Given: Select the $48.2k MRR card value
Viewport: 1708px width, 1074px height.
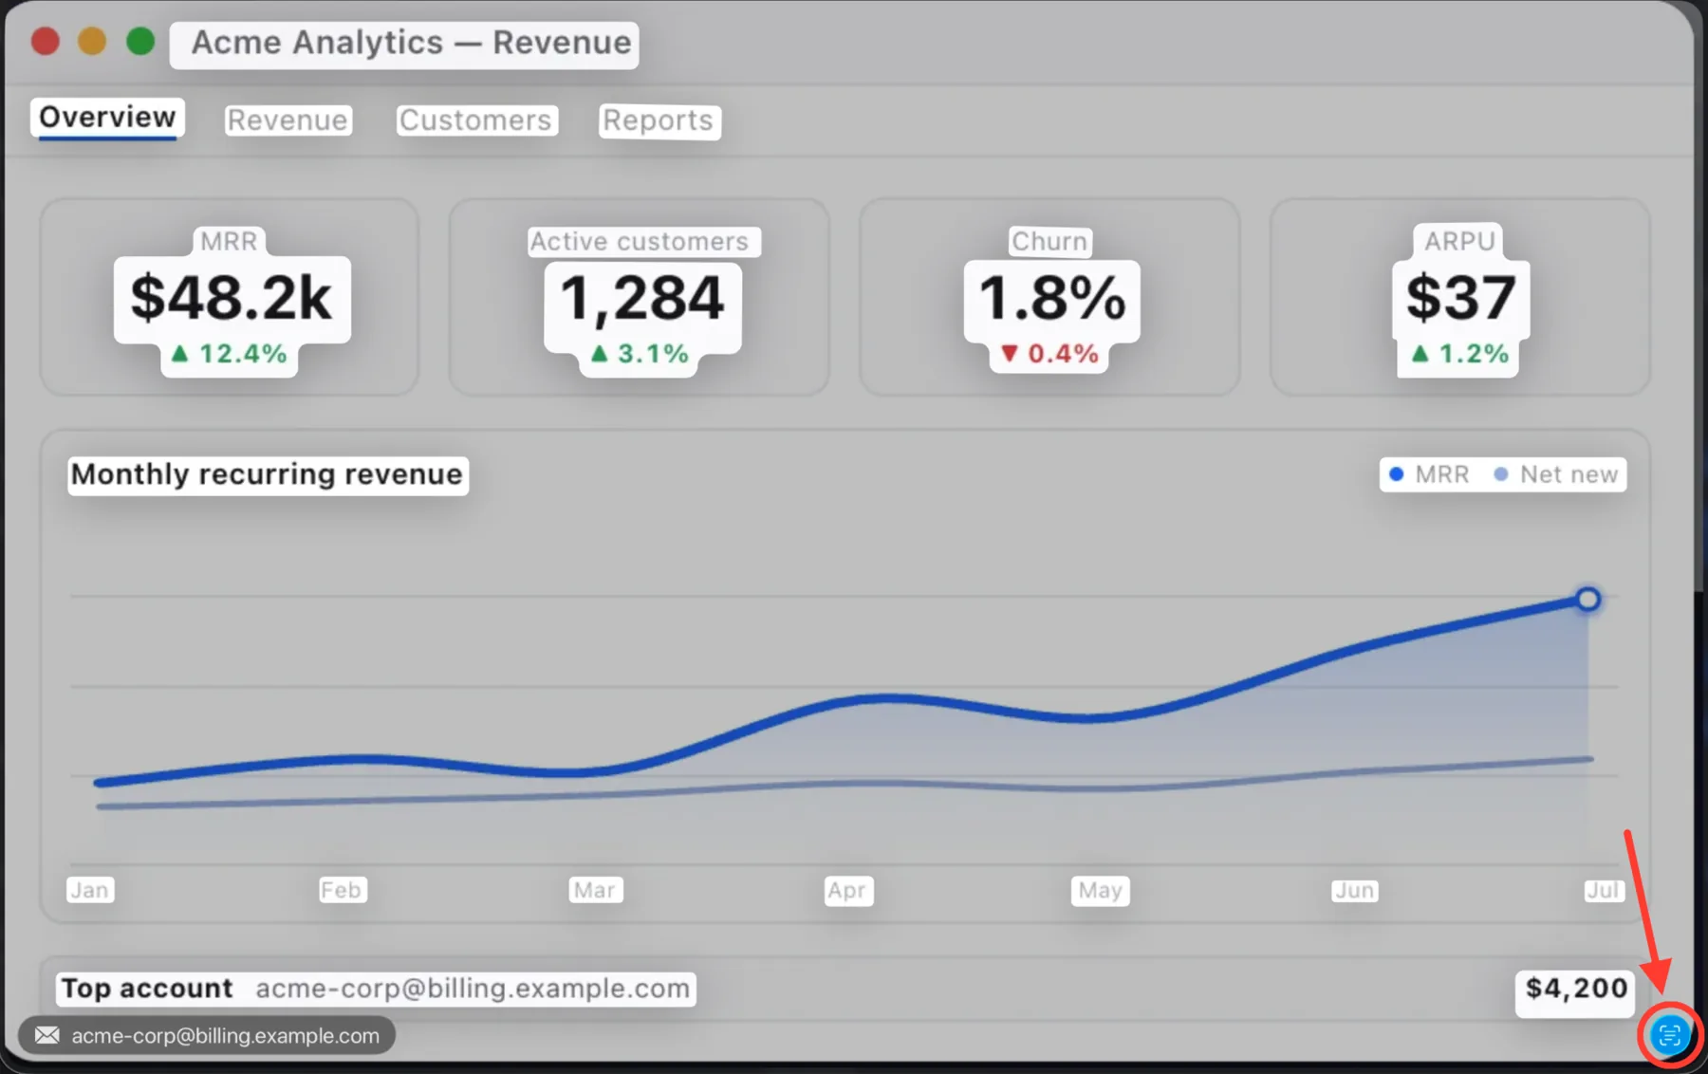Looking at the screenshot, I should 232,298.
